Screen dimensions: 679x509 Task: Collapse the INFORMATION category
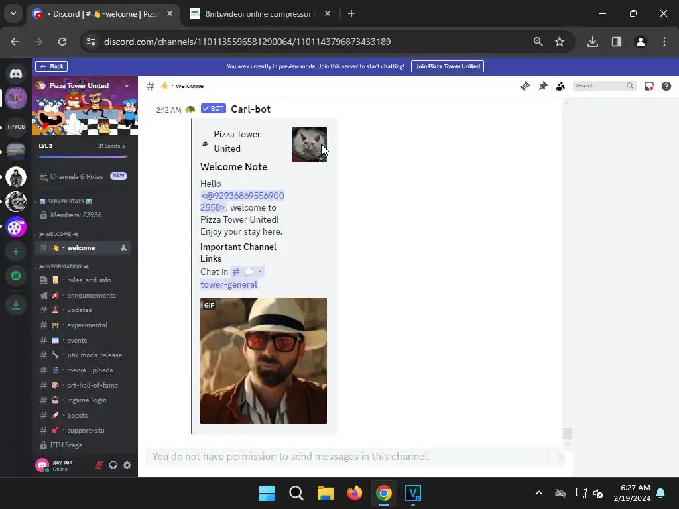(x=62, y=266)
